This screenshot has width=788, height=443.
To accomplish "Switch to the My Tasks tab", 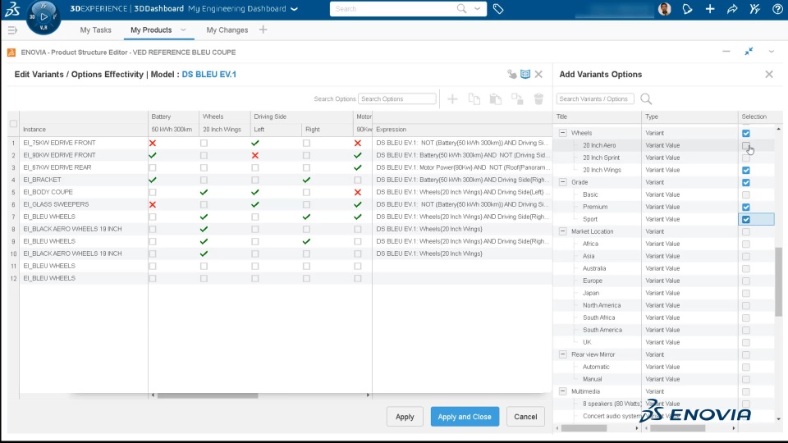I will [x=95, y=30].
